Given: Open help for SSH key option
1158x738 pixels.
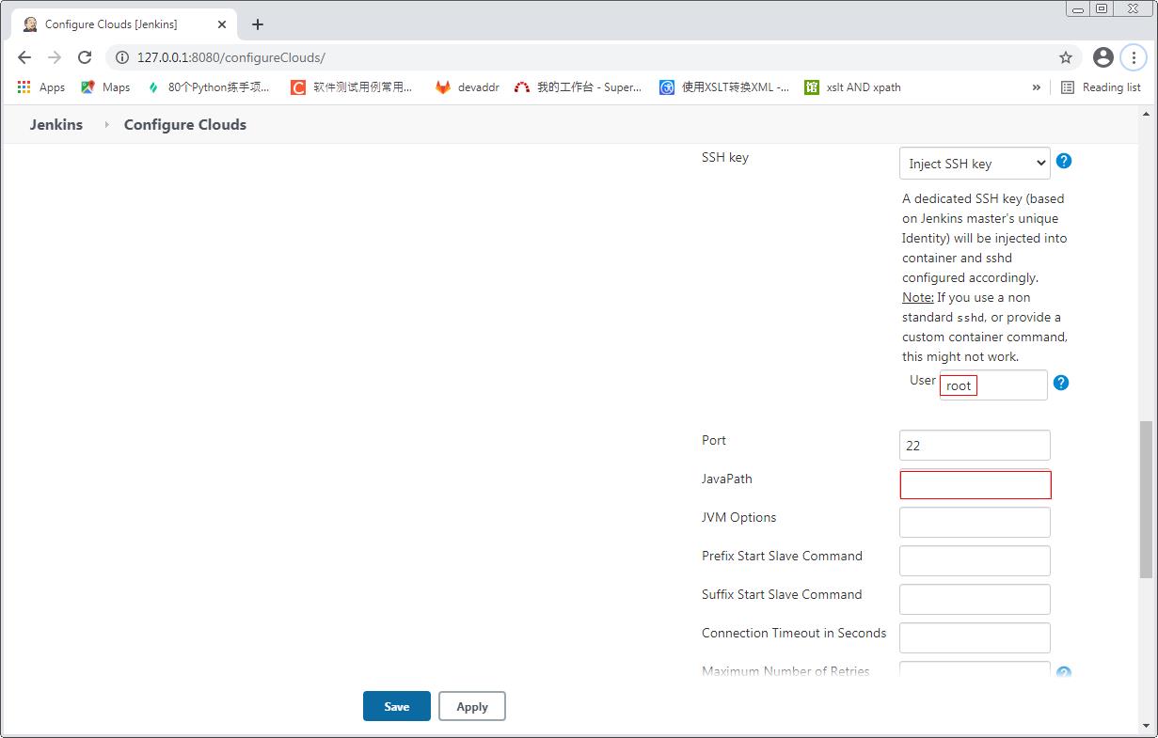Looking at the screenshot, I should coord(1064,161).
